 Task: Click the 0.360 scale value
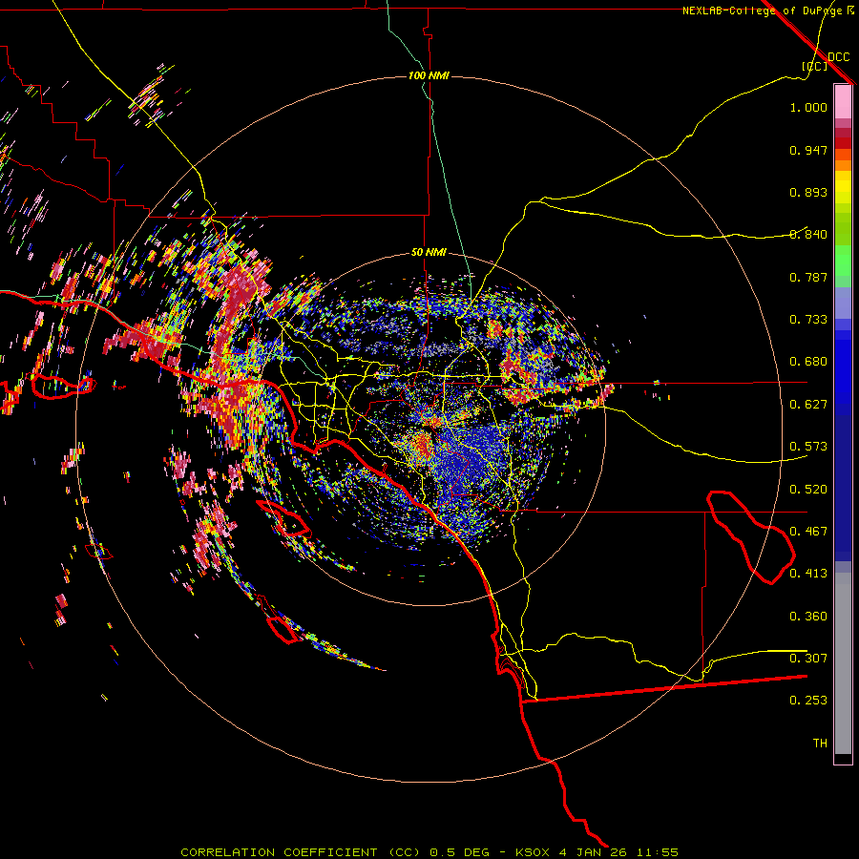[808, 617]
